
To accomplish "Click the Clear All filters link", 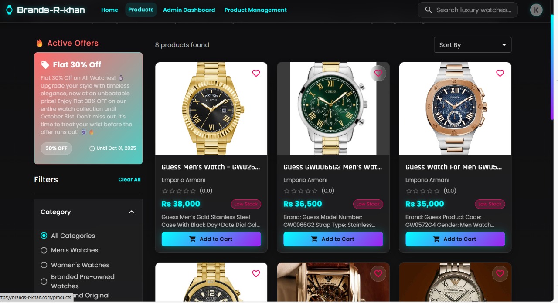I will click(x=129, y=179).
